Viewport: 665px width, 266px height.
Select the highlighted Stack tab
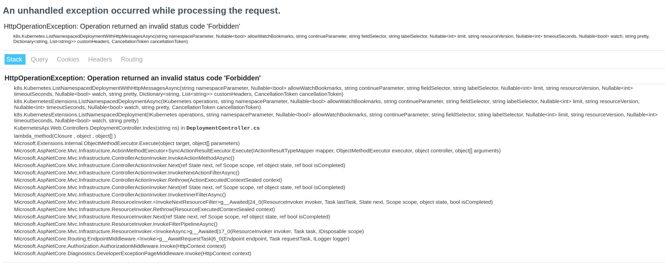click(x=14, y=59)
